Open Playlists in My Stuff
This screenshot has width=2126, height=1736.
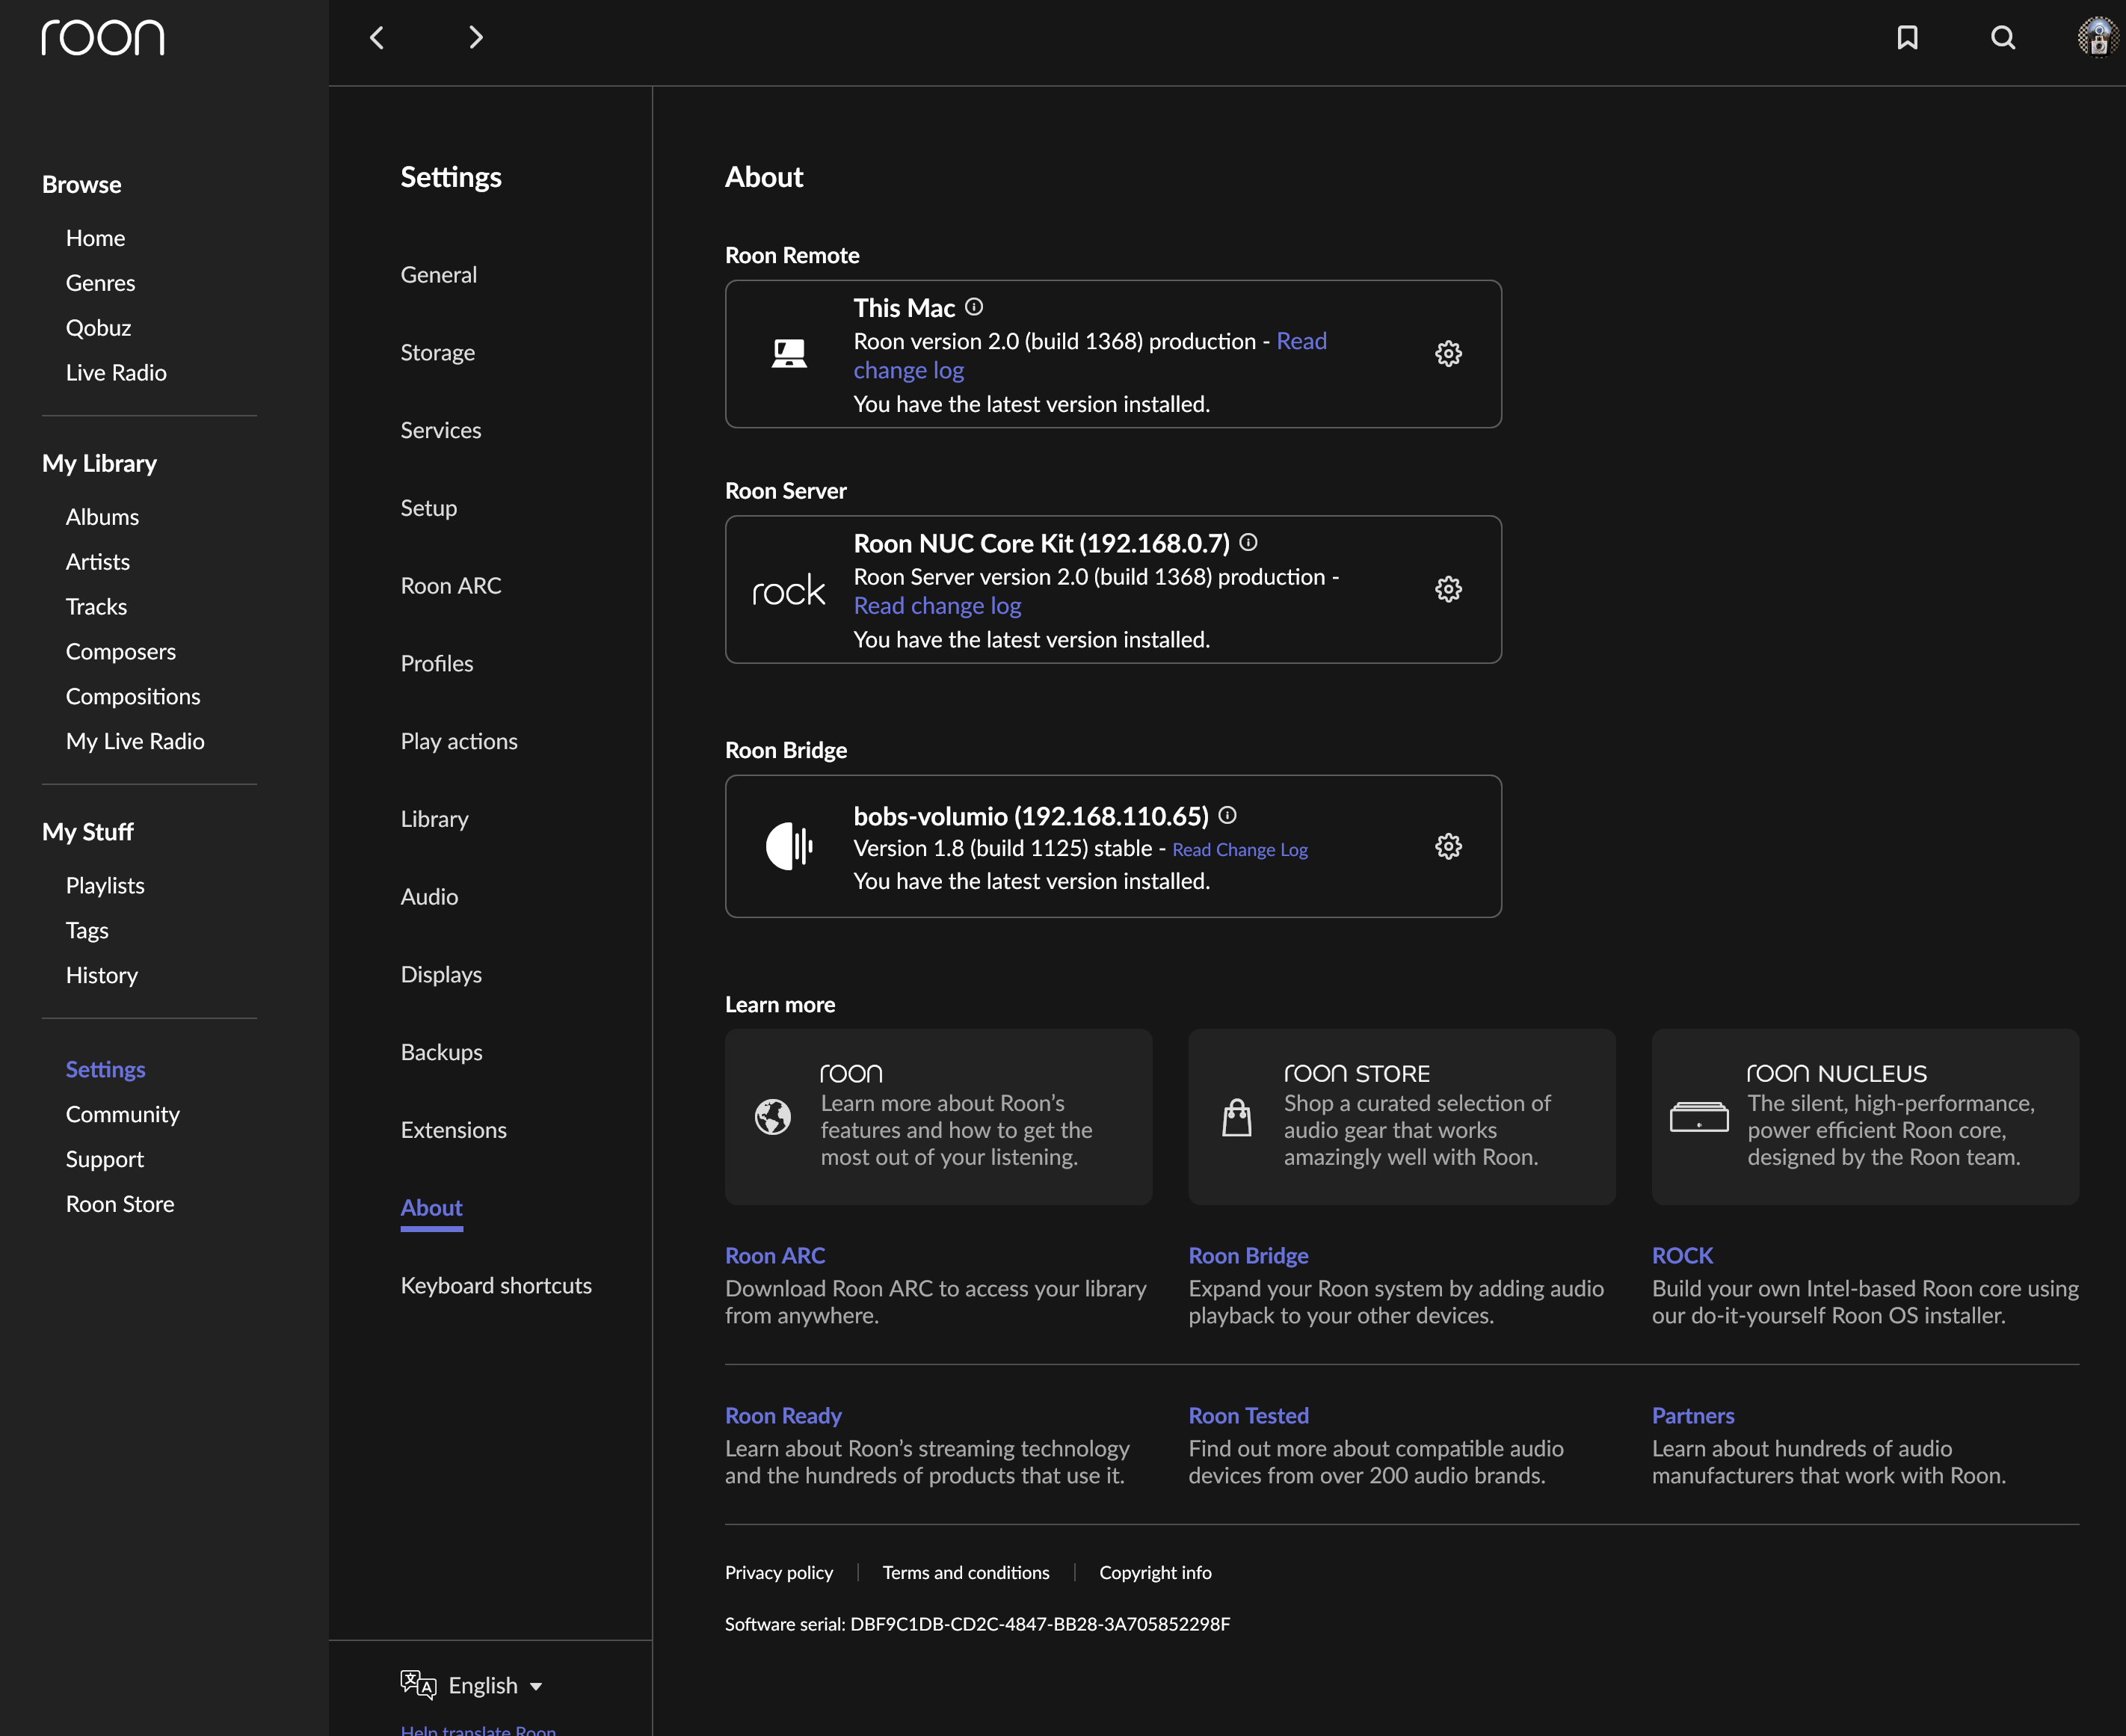click(105, 886)
